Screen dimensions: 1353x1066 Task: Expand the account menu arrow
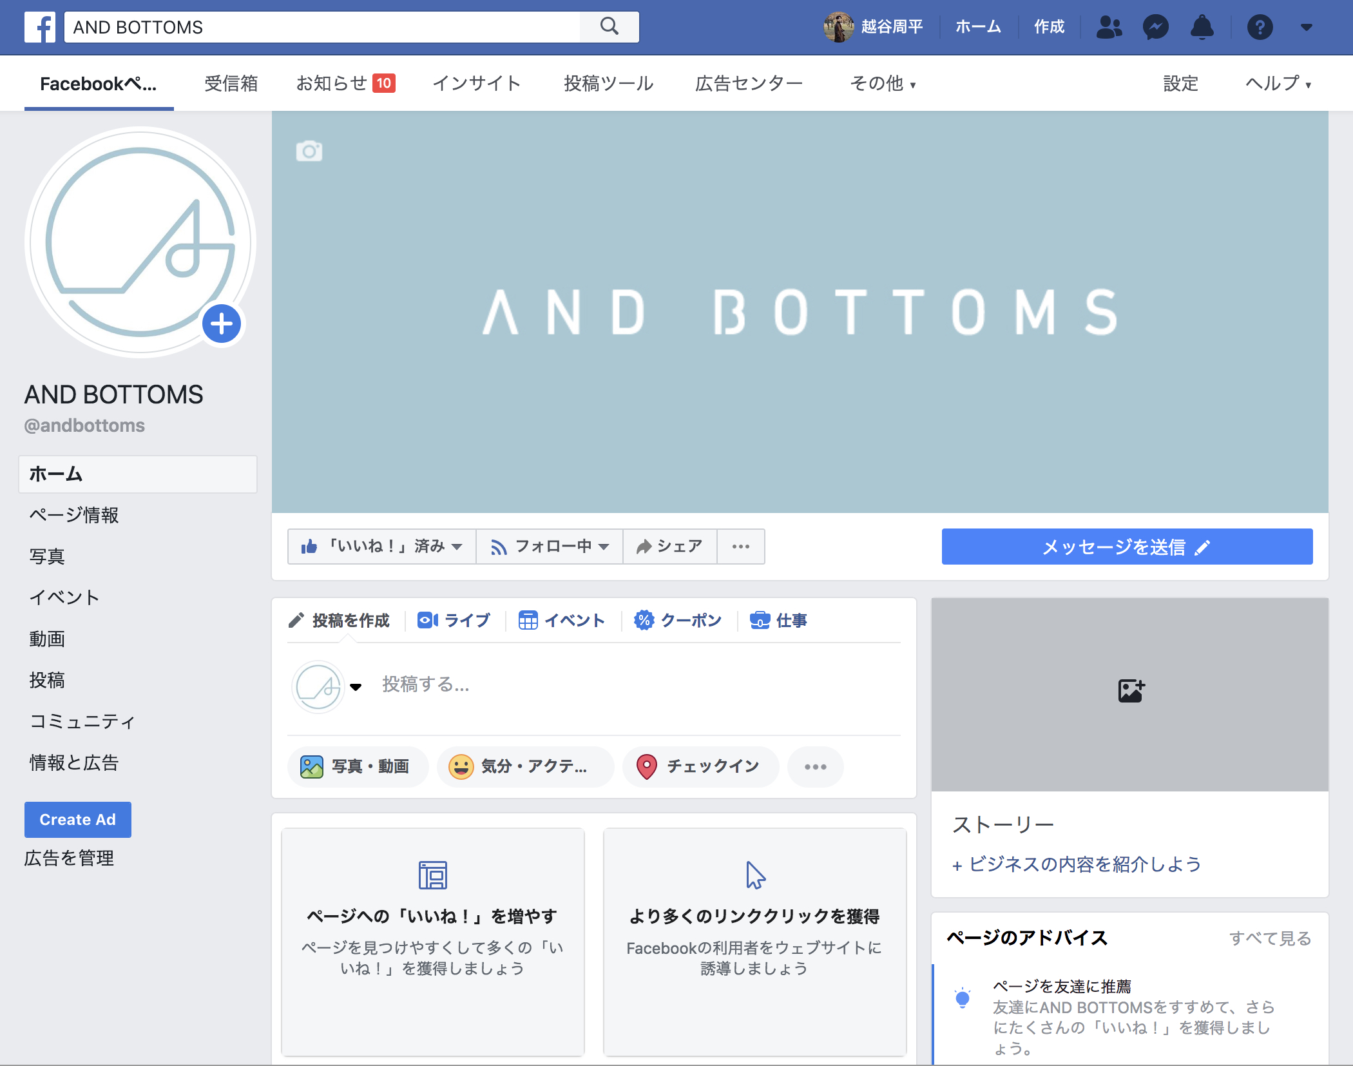pyautogui.click(x=1307, y=27)
